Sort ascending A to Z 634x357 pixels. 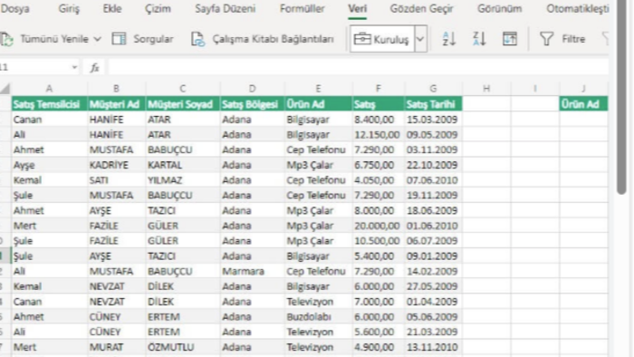[x=449, y=39]
